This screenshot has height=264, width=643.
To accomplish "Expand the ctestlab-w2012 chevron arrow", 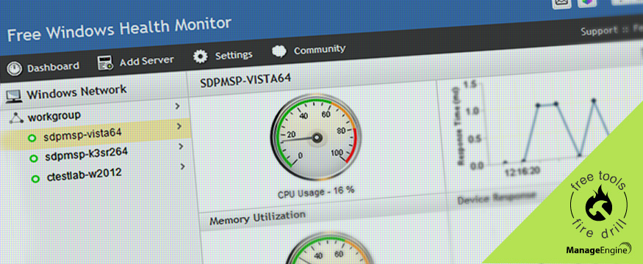I will point(183,166).
